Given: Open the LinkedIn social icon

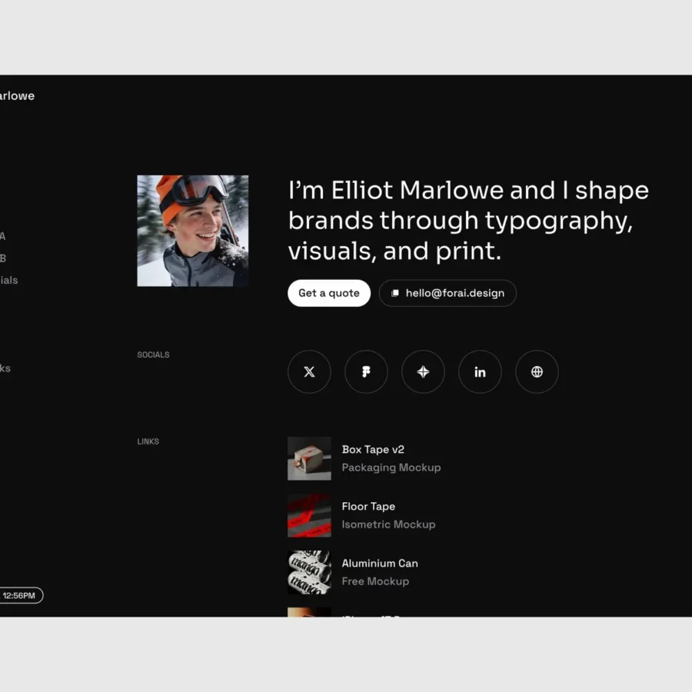Looking at the screenshot, I should (480, 371).
